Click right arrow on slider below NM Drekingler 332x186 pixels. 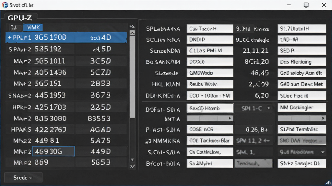click(x=323, y=119)
